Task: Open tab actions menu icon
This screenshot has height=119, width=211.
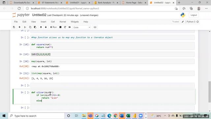Action: [x=4, y=3]
